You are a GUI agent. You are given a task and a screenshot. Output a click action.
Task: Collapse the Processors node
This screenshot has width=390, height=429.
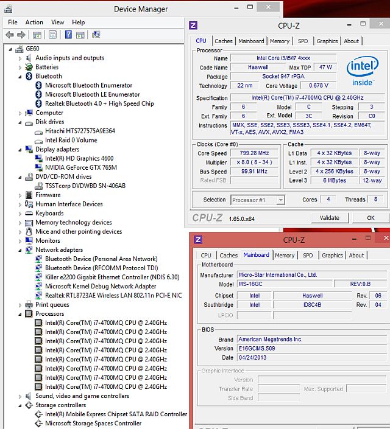(x=20, y=315)
